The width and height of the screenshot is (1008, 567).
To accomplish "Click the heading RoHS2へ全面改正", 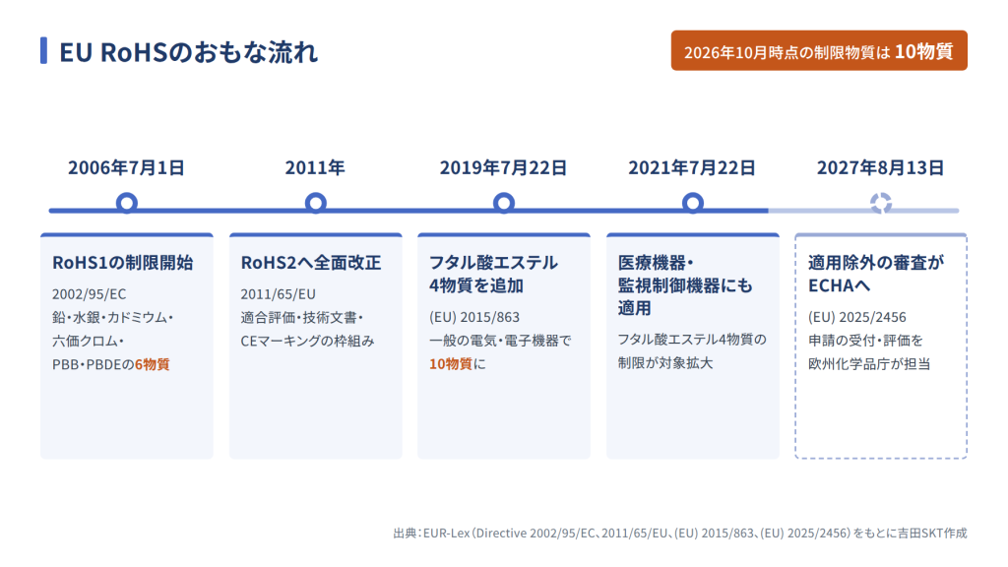I will tap(311, 263).
